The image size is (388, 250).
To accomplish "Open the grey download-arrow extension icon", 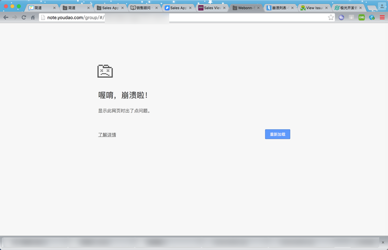I will click(x=351, y=17).
